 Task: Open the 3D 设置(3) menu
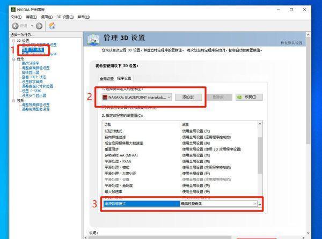[65, 17]
